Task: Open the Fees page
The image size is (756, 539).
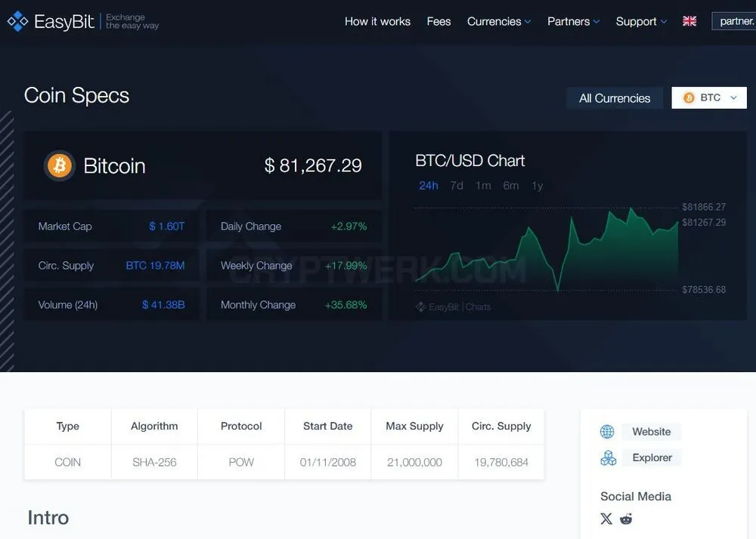Action: click(438, 21)
